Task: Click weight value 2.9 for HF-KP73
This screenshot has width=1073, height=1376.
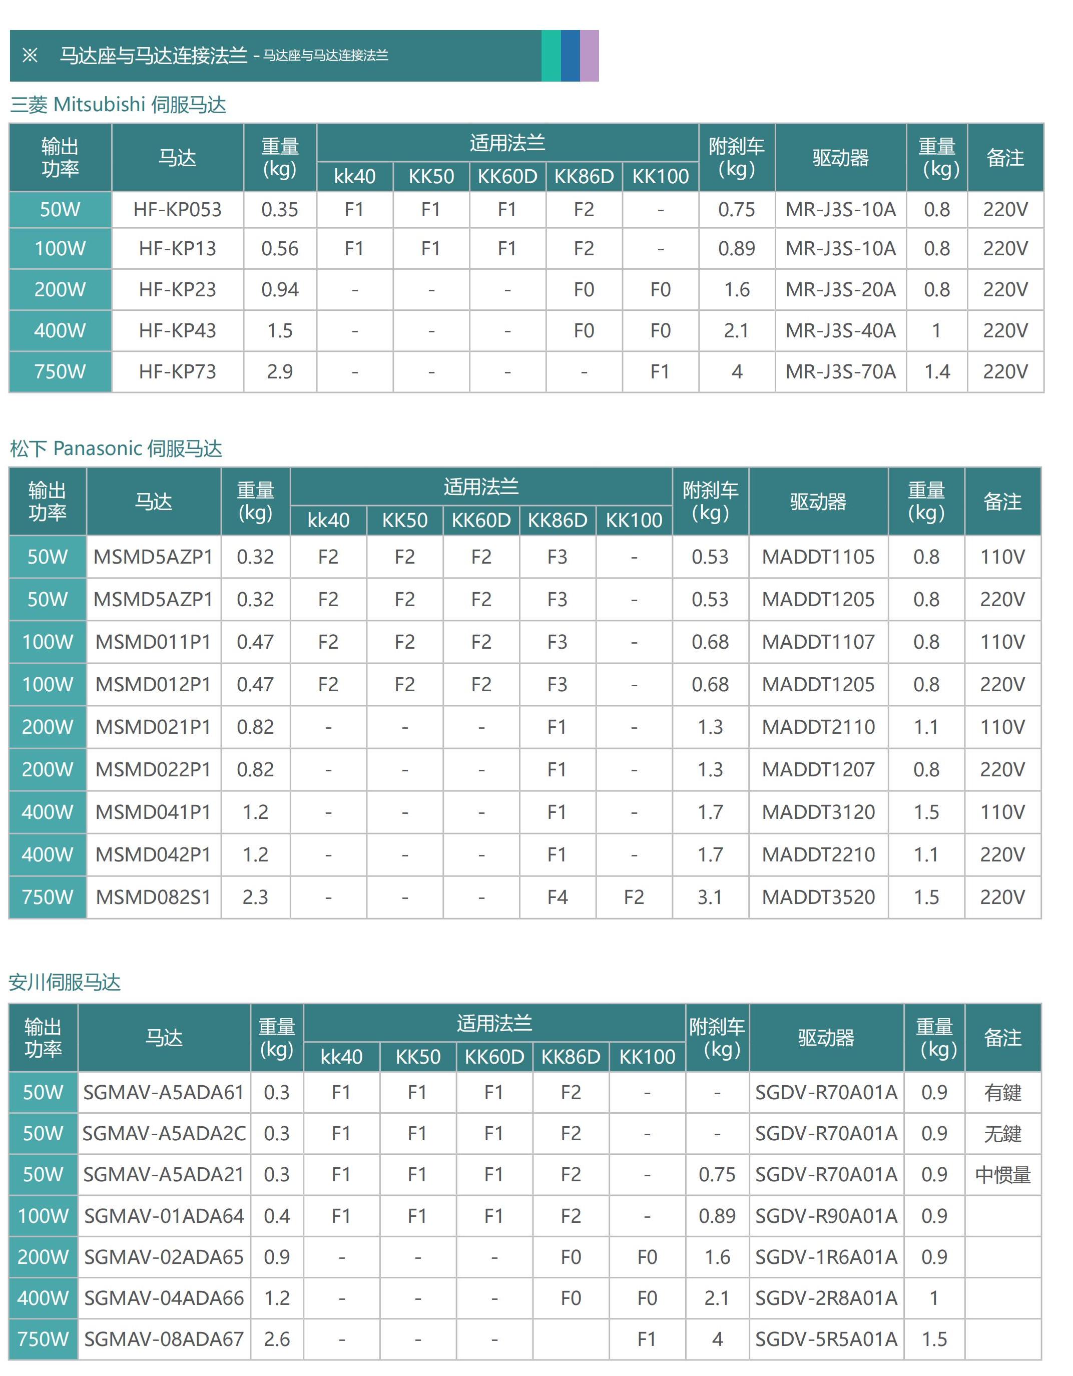Action: click(x=280, y=371)
